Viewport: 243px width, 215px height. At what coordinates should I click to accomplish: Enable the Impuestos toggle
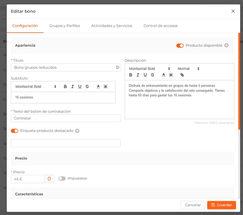[x=62, y=178]
